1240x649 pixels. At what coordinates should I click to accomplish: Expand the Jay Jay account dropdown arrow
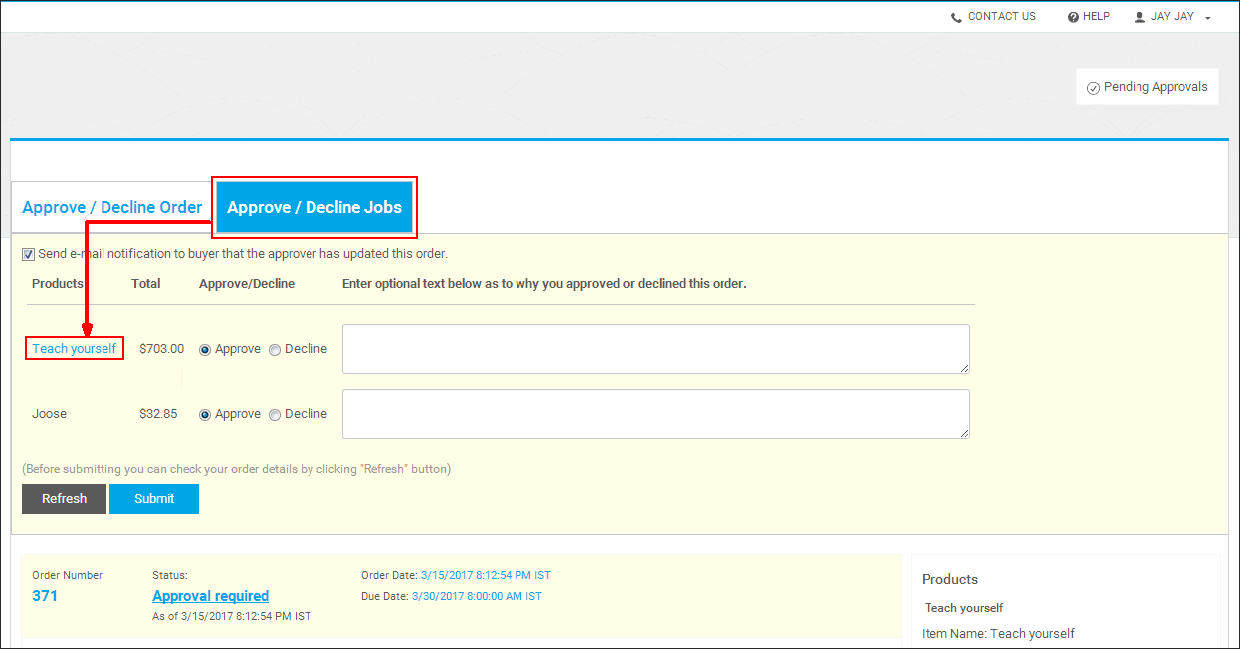tap(1208, 18)
